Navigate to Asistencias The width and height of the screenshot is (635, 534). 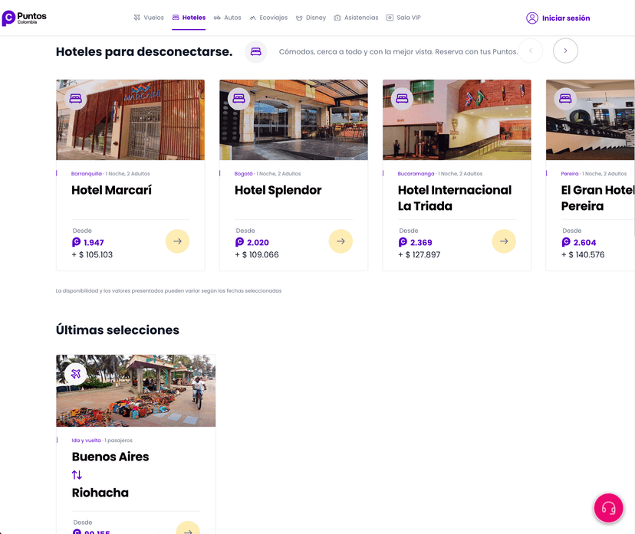[356, 18]
